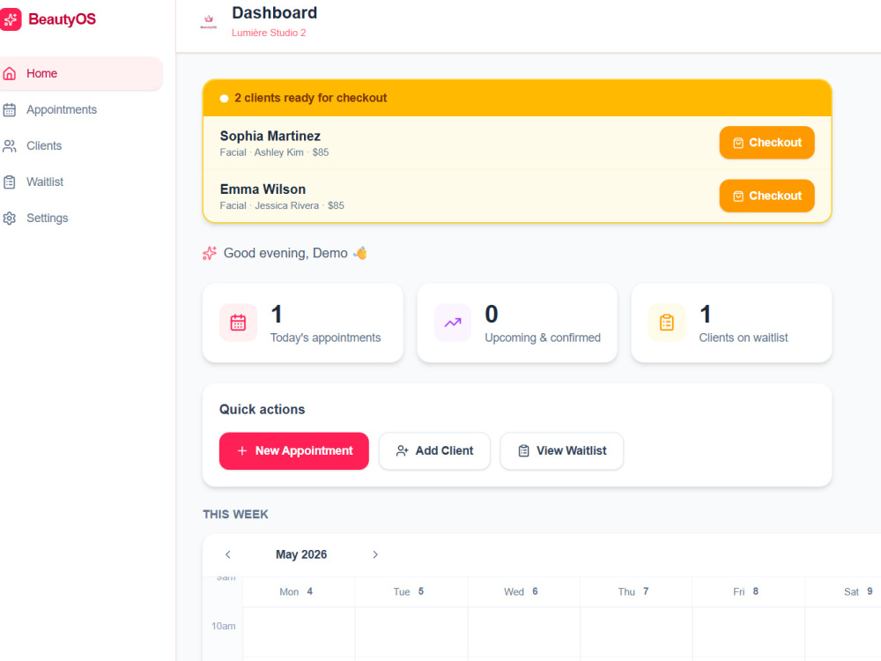The width and height of the screenshot is (881, 661).
Task: Checkout Sophia Martinez
Action: coord(767,143)
